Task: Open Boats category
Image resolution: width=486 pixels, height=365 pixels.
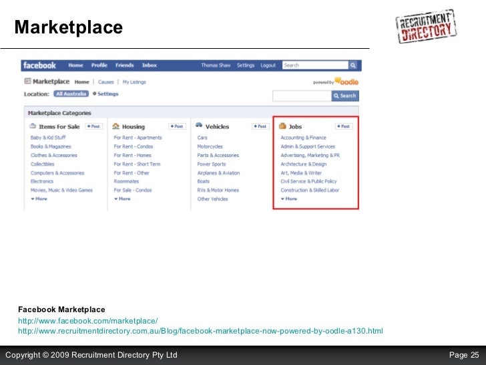Action: point(204,181)
